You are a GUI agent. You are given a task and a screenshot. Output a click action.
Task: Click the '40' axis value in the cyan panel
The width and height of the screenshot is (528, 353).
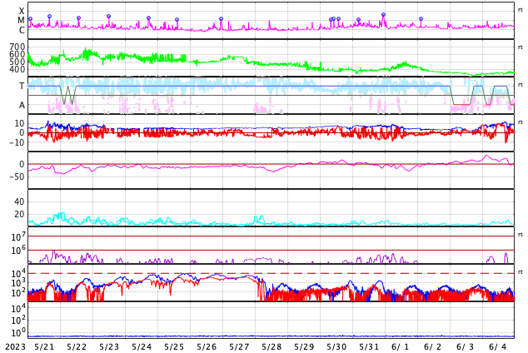19,201
